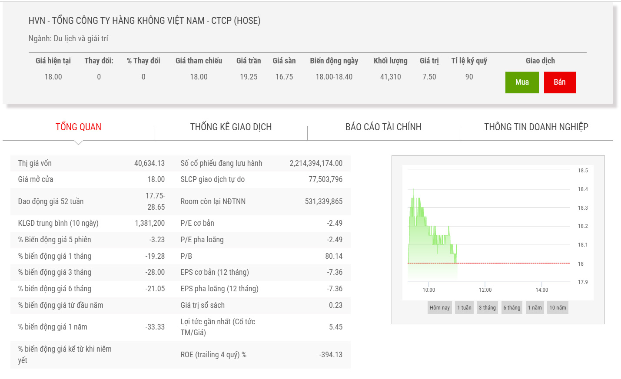Switch to the TỔNG QUAN tab
This screenshot has height=379, width=621.
pos(78,127)
